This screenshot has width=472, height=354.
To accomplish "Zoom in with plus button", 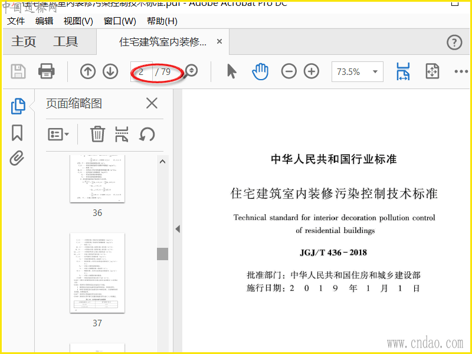I will (312, 71).
